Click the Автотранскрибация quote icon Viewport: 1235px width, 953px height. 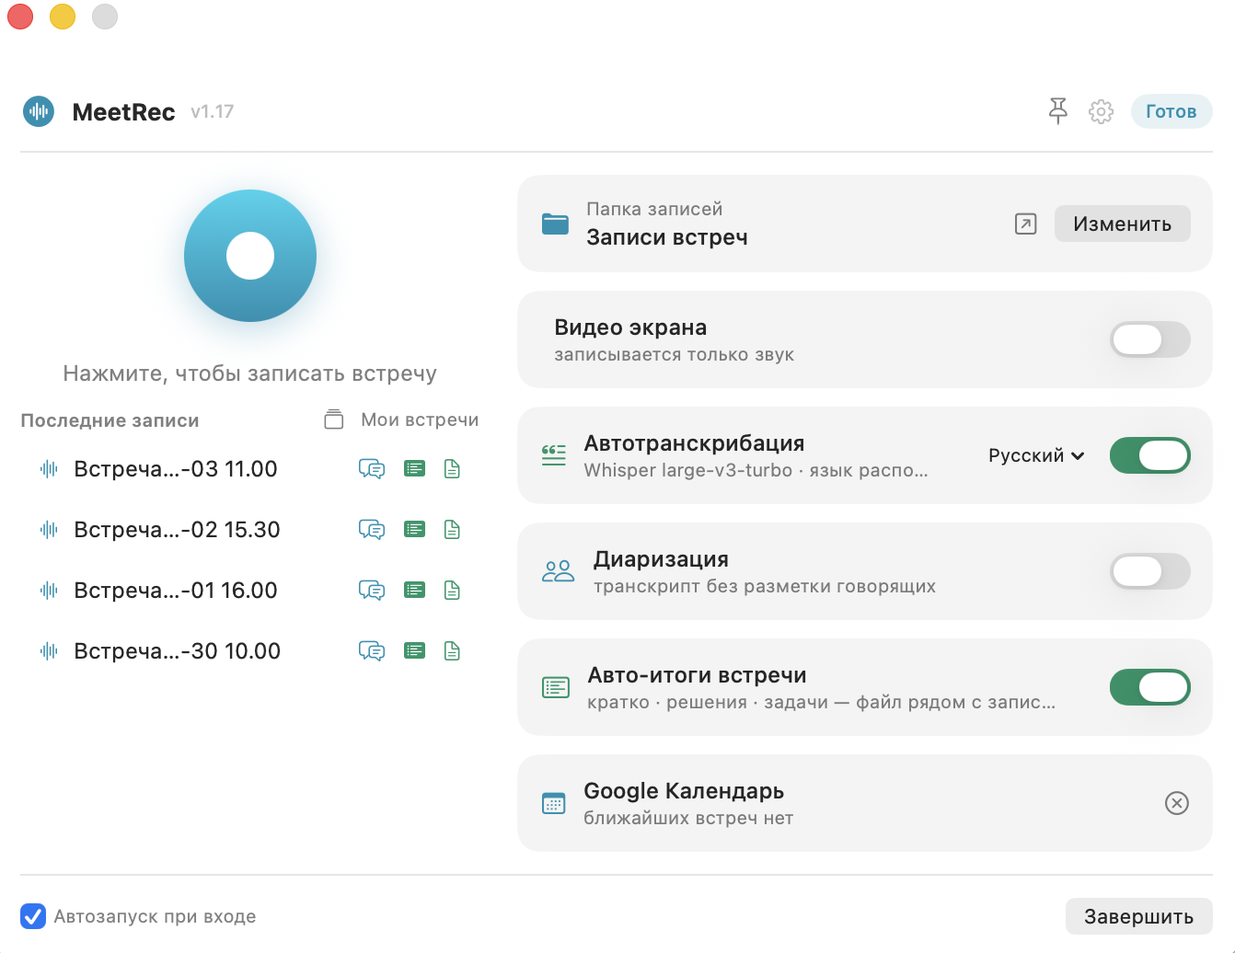554,455
